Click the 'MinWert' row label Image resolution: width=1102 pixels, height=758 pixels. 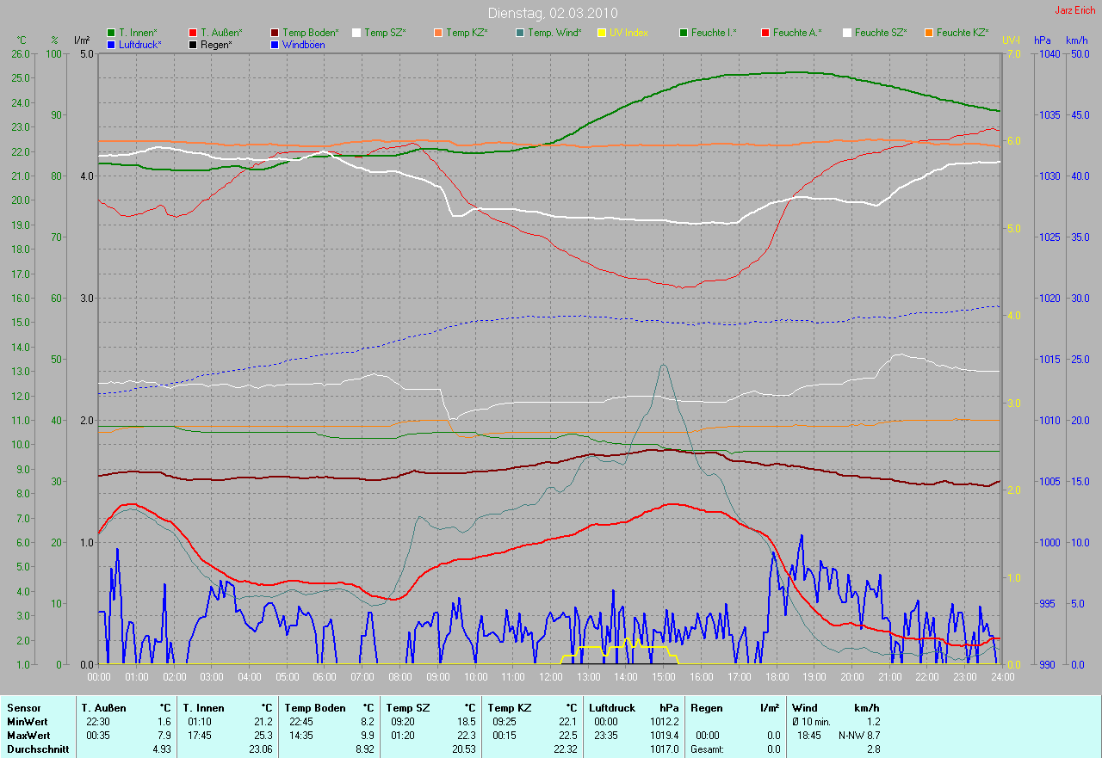(x=28, y=722)
